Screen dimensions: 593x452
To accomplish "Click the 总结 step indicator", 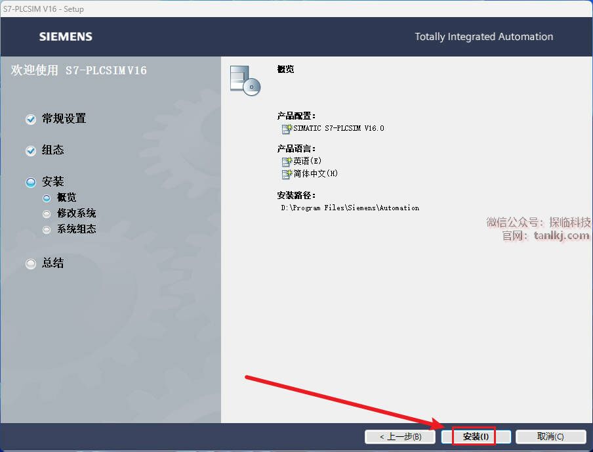I will (x=31, y=263).
